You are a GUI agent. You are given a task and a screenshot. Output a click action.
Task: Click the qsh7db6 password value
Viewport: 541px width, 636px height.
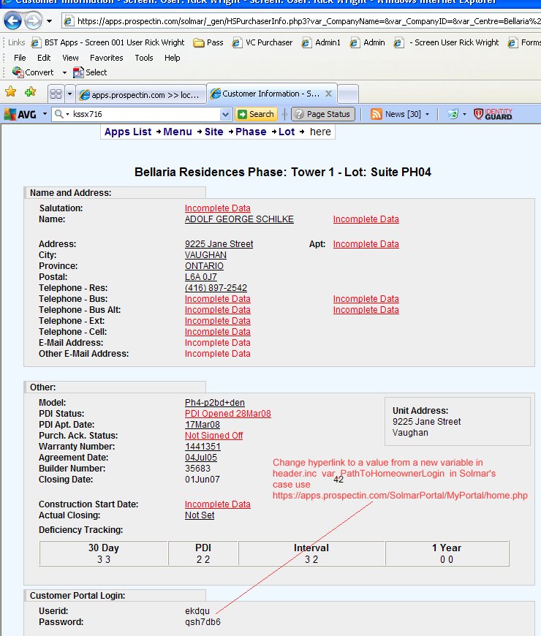click(x=203, y=622)
